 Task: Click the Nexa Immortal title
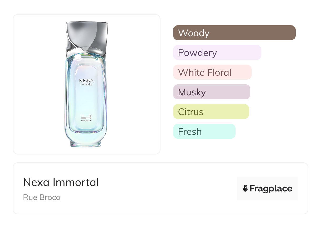61,182
